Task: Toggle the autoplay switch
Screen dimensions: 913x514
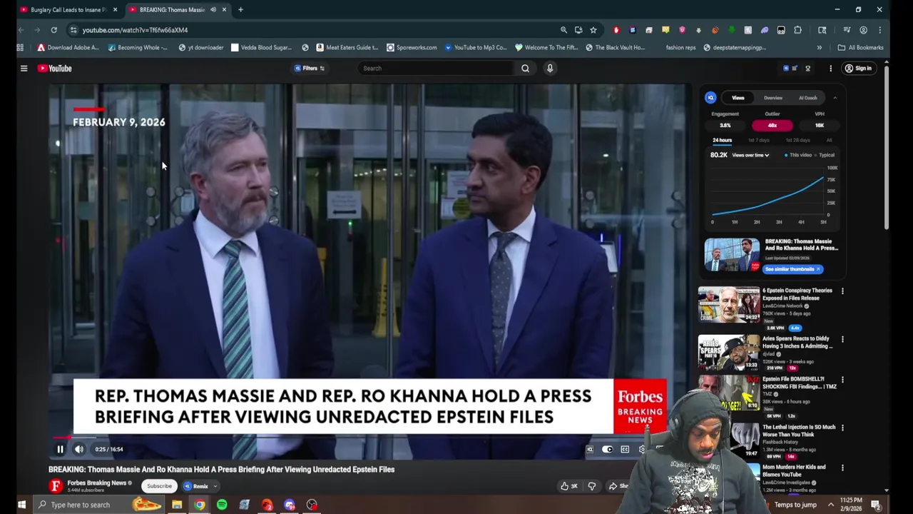Action: click(x=607, y=449)
